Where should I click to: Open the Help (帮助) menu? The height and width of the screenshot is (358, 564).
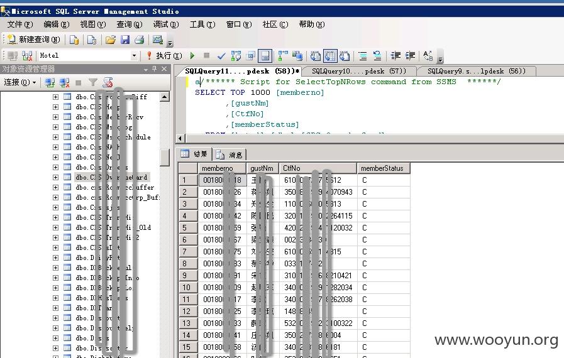tap(311, 24)
